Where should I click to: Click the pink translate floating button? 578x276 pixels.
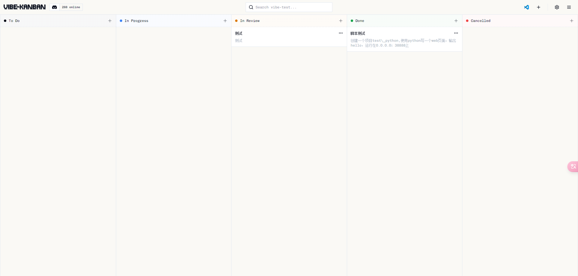pos(573,166)
